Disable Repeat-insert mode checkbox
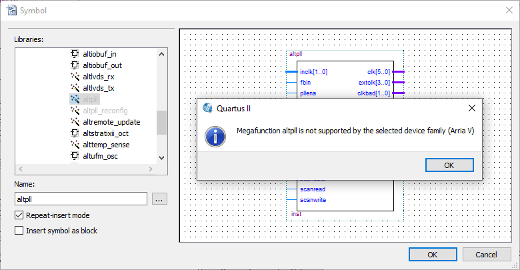Image resolution: width=520 pixels, height=270 pixels. click(19, 215)
